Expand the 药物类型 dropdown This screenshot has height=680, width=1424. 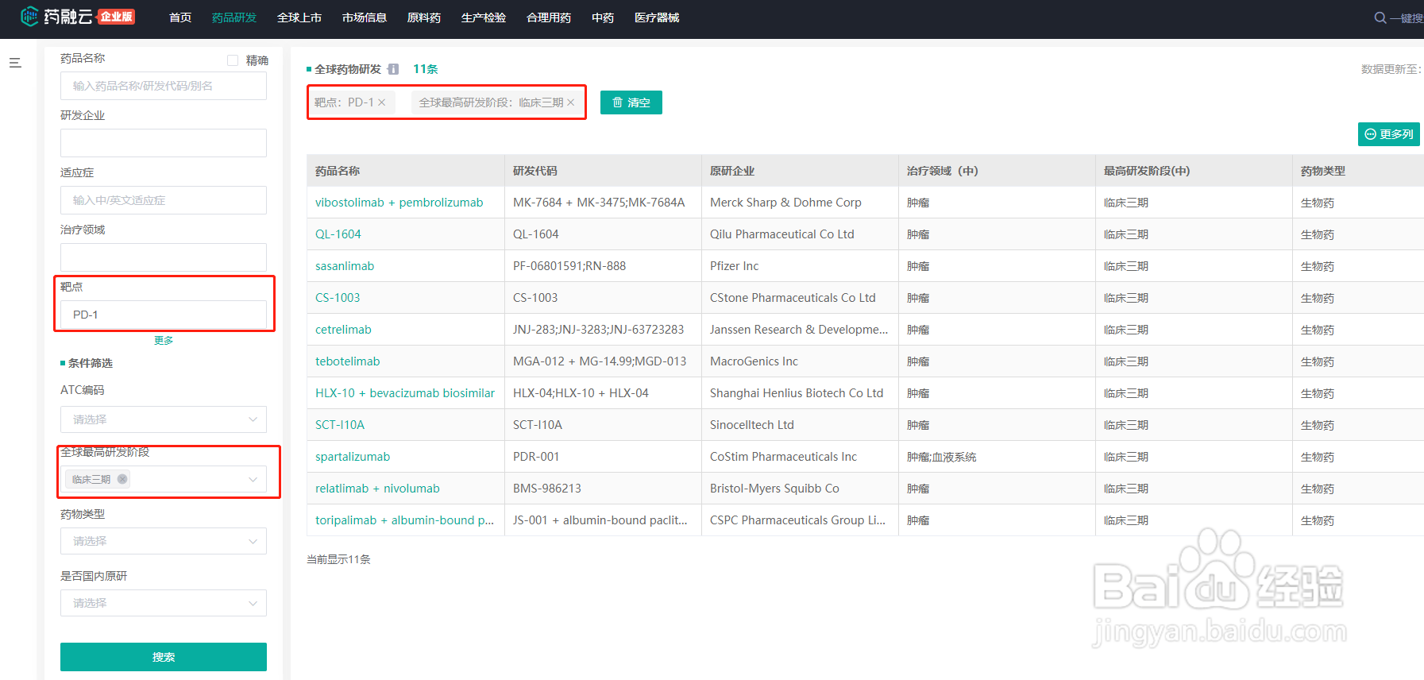pos(164,541)
